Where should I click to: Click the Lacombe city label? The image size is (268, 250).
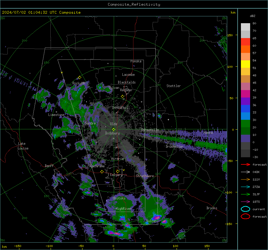coord(128,75)
